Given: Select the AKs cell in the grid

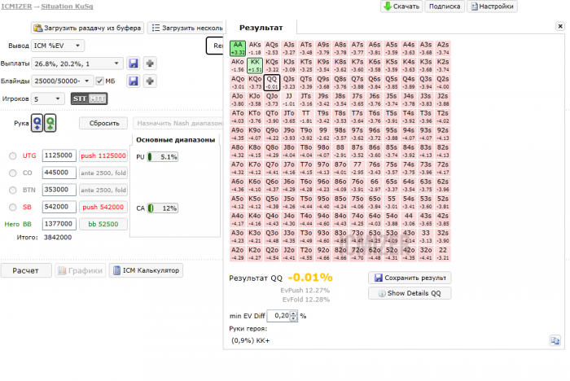Looking at the screenshot, I should [x=255, y=48].
